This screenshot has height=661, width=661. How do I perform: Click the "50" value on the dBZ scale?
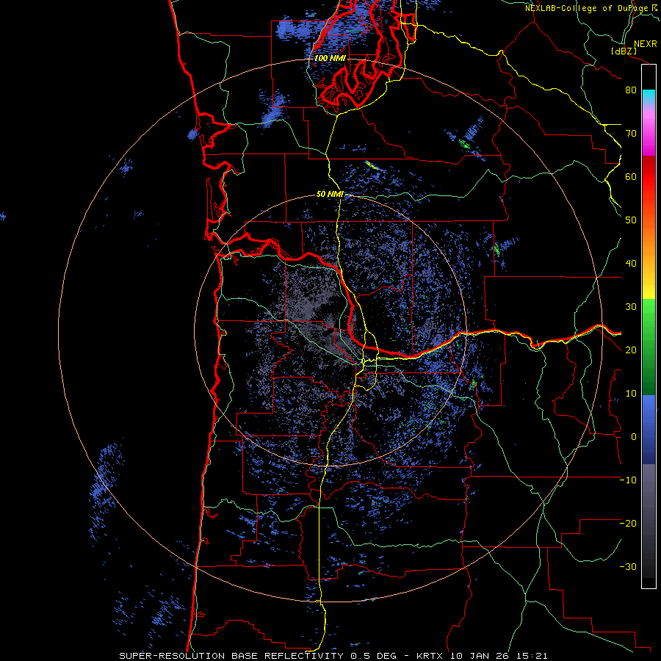click(x=631, y=220)
